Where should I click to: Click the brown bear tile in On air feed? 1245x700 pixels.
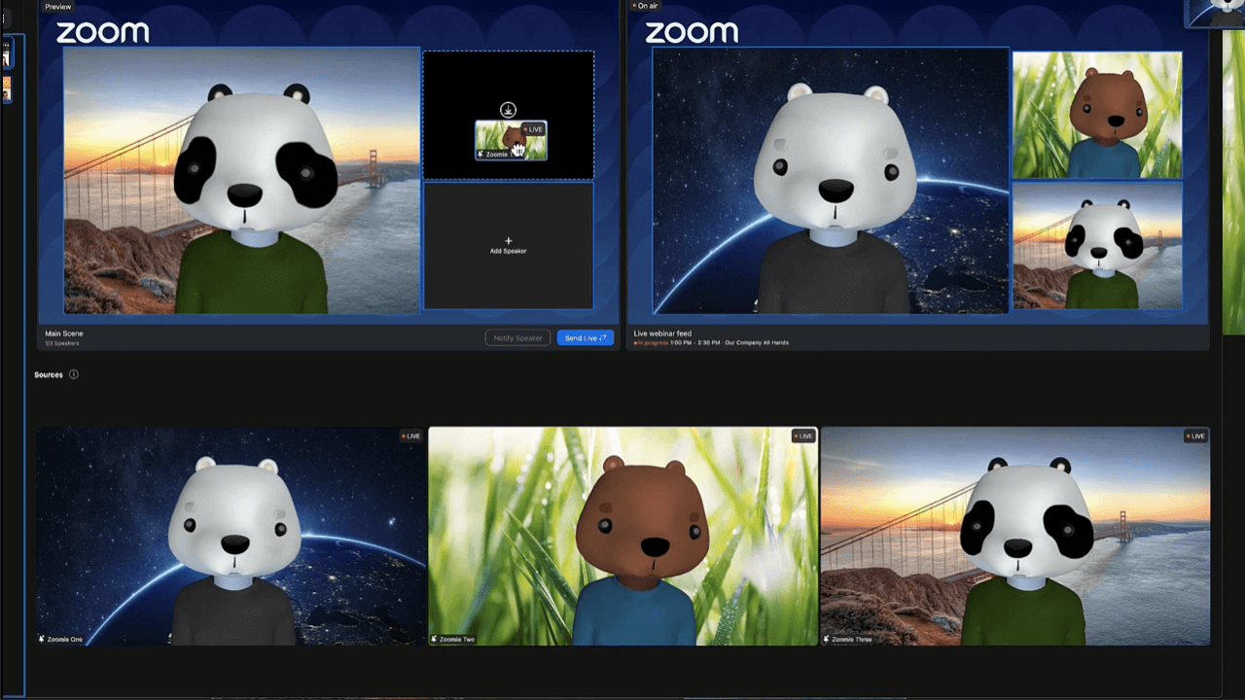(1096, 115)
